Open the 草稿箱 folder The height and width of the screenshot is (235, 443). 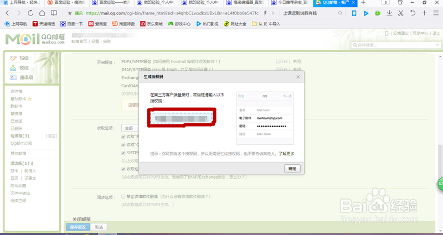tap(17, 113)
